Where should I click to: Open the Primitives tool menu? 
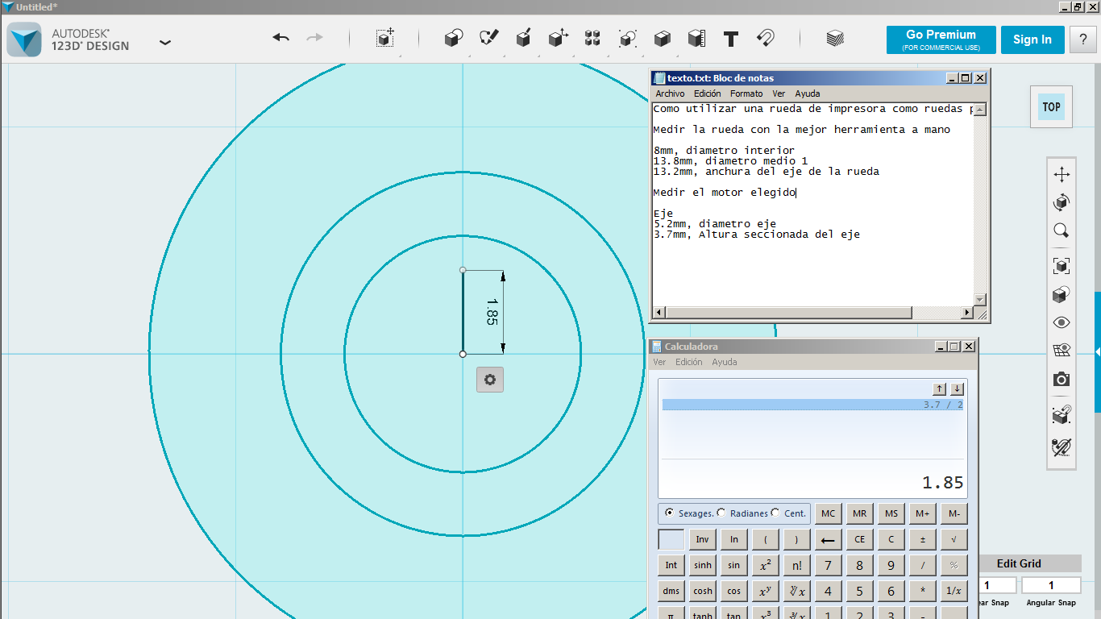[454, 38]
